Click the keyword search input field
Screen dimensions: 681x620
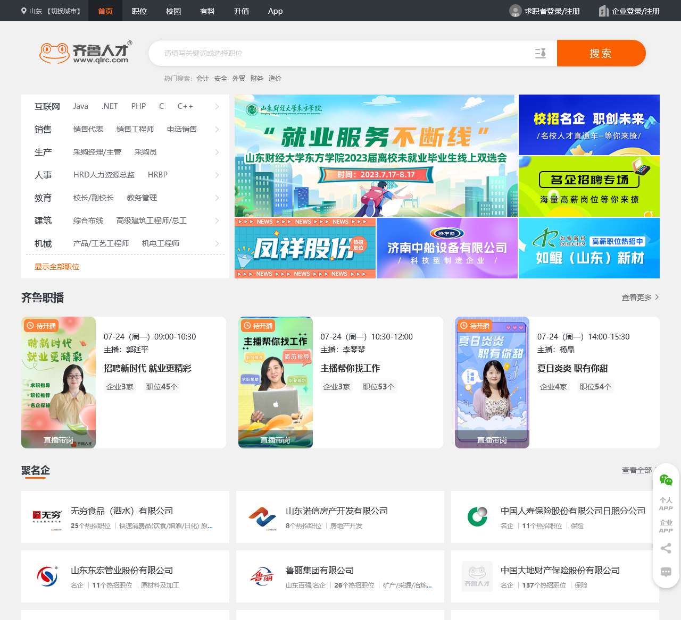(340, 53)
